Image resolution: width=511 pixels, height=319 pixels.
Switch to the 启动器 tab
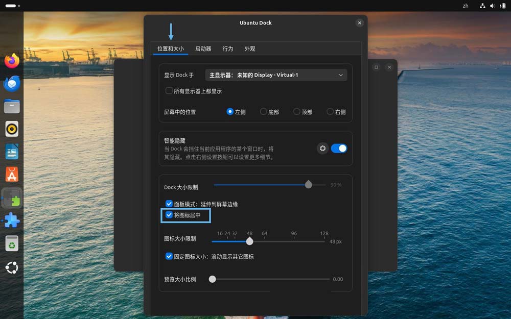point(203,49)
